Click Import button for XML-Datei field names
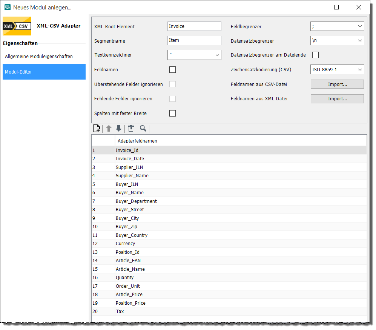 pyautogui.click(x=337, y=99)
